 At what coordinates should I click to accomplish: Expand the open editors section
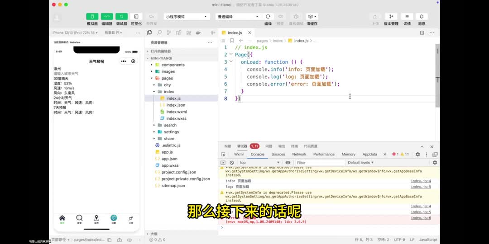click(x=181, y=51)
